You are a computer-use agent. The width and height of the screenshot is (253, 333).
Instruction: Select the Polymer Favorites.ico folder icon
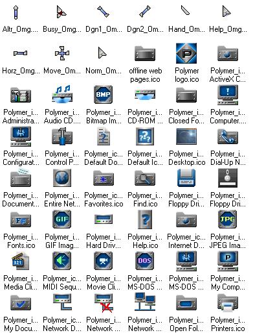104,179
